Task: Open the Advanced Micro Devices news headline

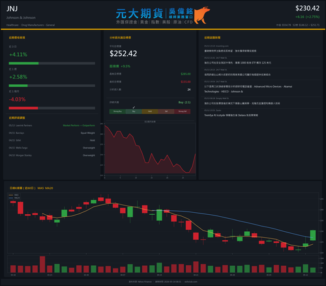Action: 248,89
